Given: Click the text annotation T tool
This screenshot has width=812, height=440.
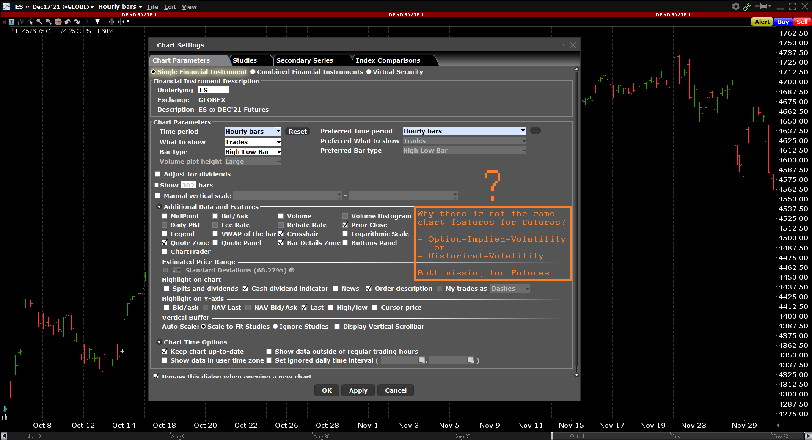Looking at the screenshot, I should click(11, 22).
